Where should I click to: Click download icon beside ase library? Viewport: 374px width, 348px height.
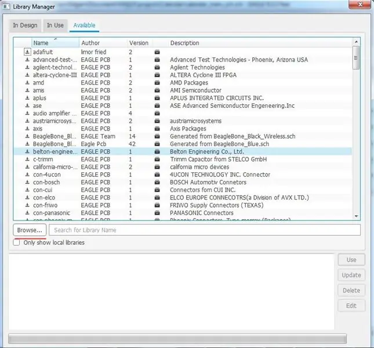tap(27, 106)
